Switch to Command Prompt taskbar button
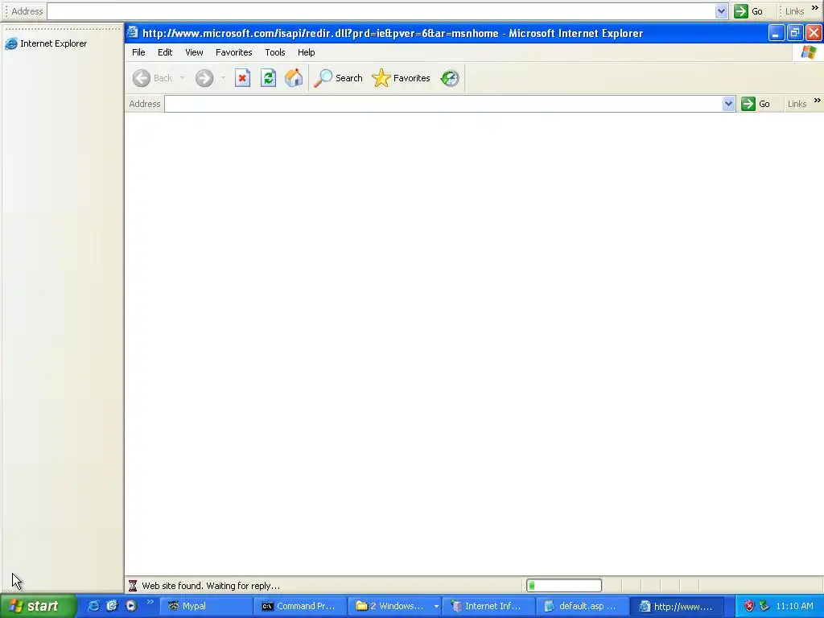The image size is (824, 618). coord(299,606)
